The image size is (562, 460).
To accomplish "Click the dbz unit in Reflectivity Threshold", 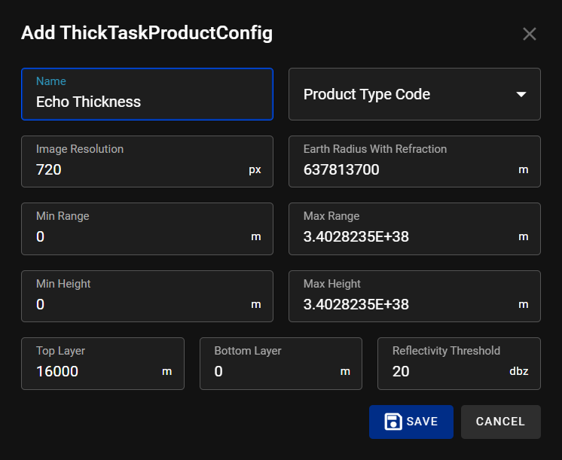I will click(x=518, y=371).
